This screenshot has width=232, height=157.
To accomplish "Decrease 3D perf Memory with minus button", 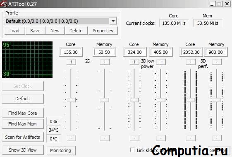I will coord(217,138).
